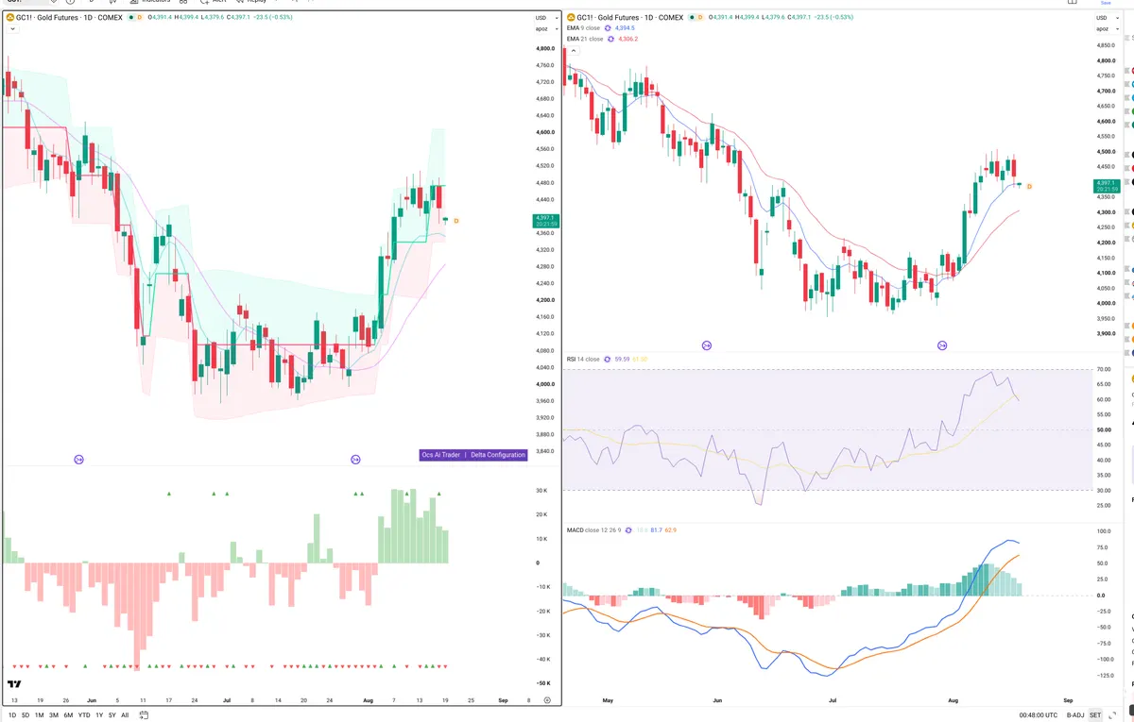Select 5Y date range

point(112,715)
